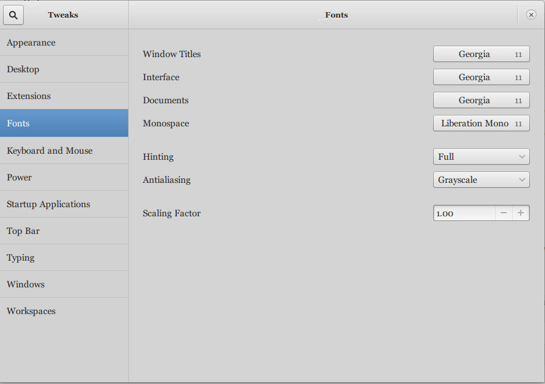This screenshot has height=384, width=545.
Task: Switch to the Desktop section
Action: 64,69
